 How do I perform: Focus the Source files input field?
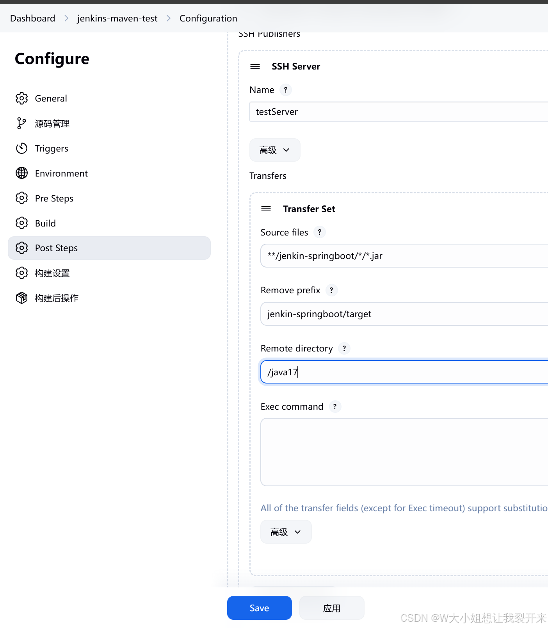tap(404, 256)
